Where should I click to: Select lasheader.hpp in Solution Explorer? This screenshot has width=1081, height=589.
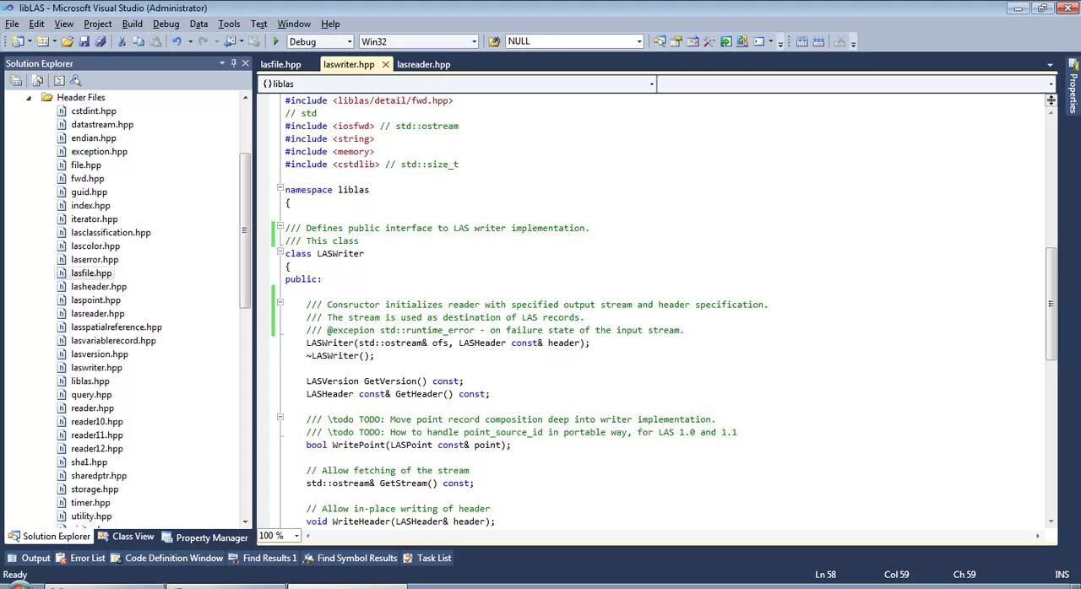(99, 287)
